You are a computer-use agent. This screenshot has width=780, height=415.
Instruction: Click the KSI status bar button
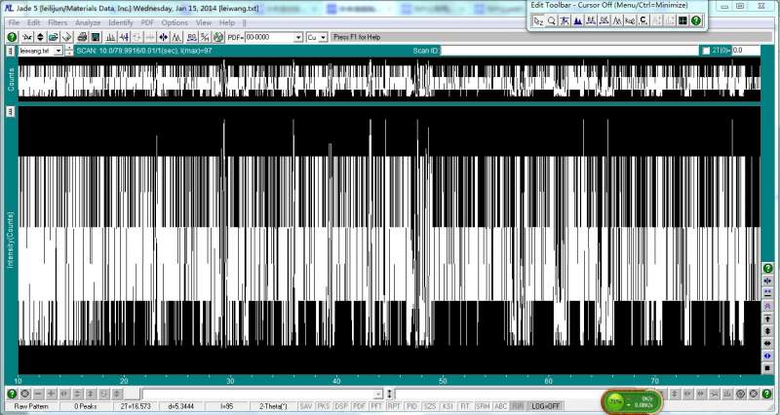click(448, 406)
